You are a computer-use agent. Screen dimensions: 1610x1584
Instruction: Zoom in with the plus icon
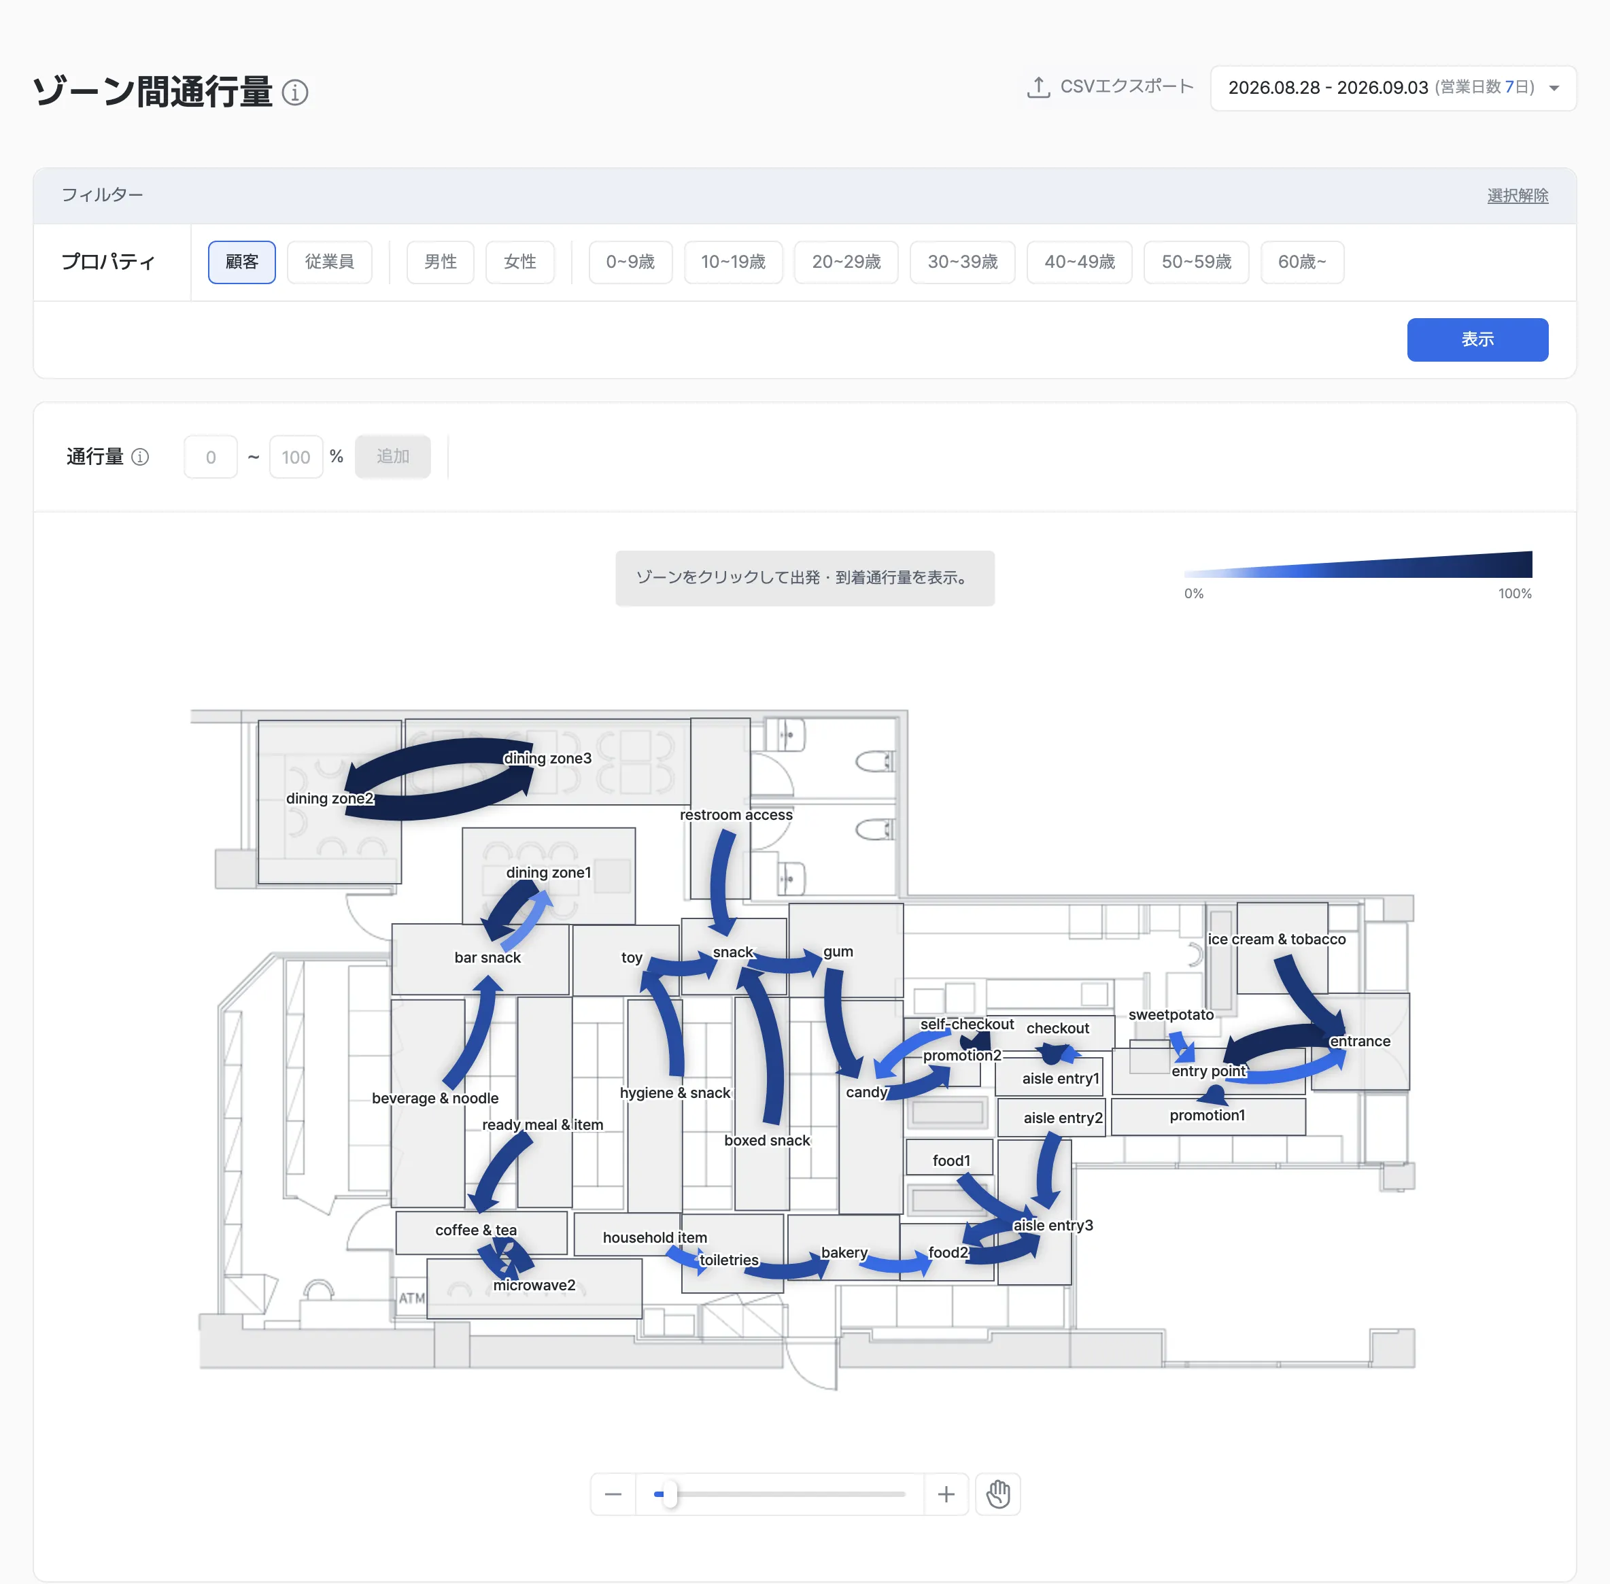tap(946, 1494)
